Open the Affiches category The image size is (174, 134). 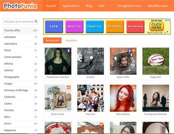(x=21, y=64)
